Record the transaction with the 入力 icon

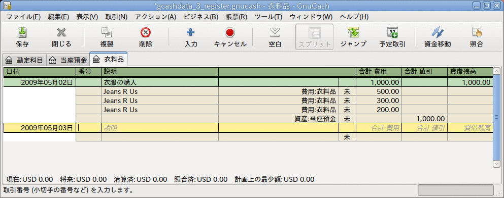[x=191, y=33]
